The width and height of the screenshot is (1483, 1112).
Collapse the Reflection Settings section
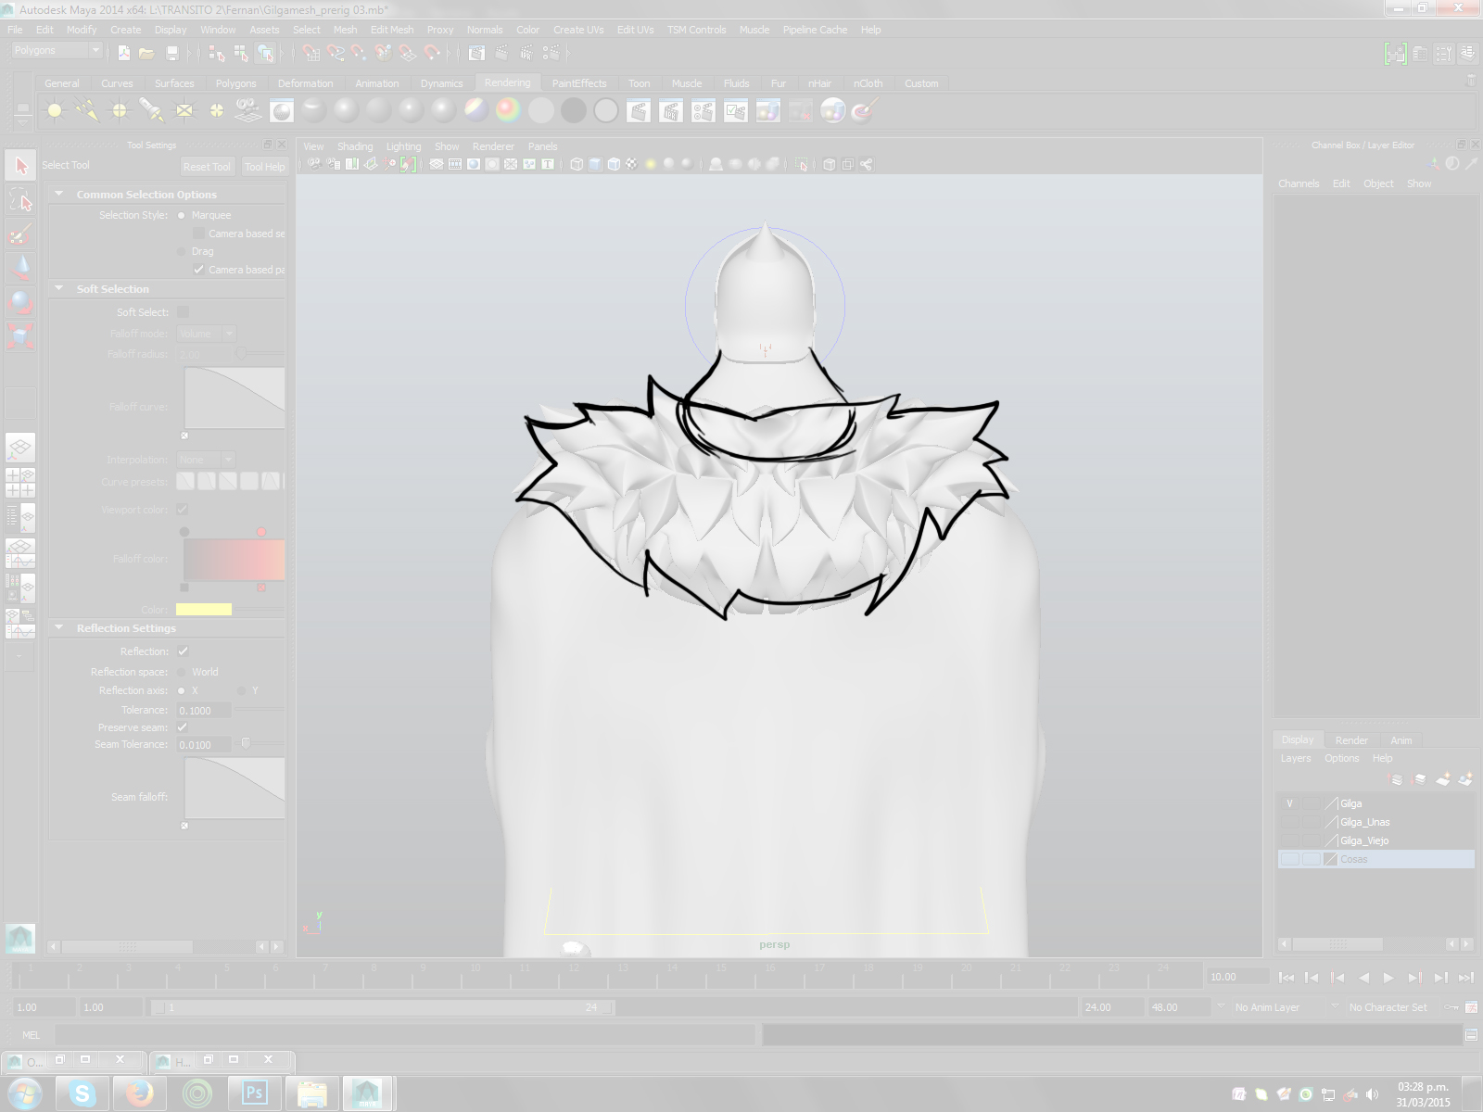[x=59, y=628]
